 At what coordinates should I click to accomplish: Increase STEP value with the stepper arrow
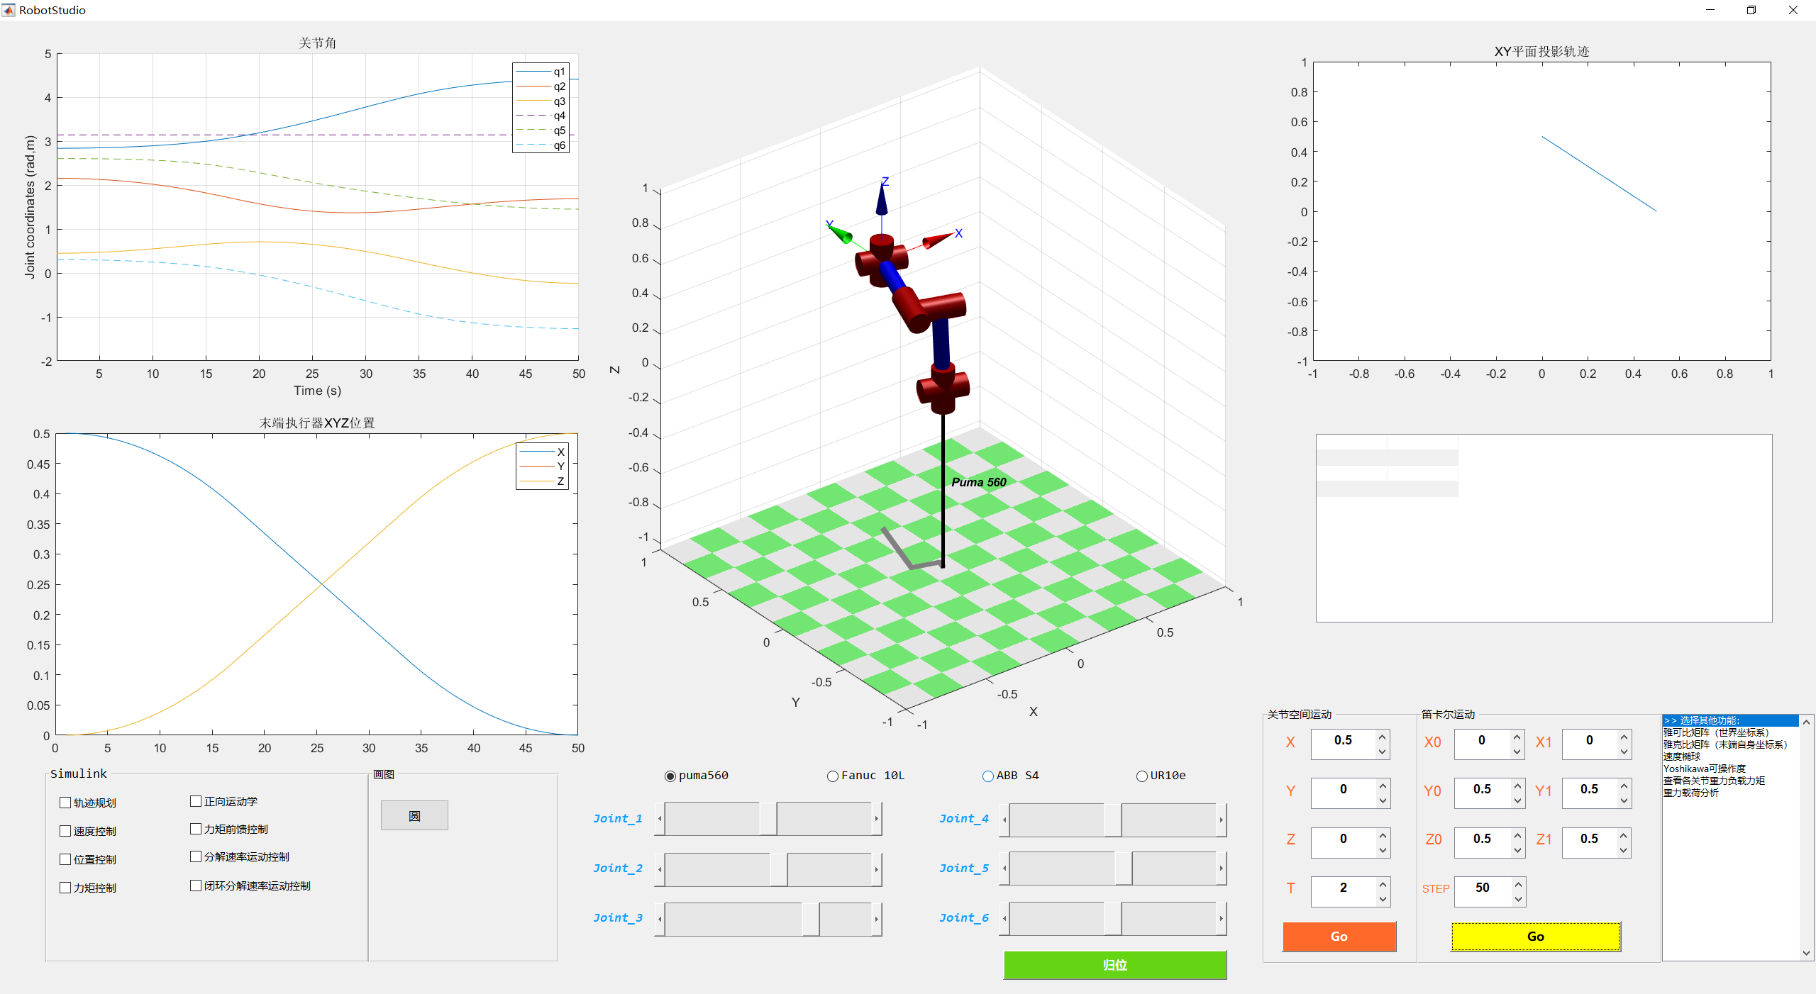(1517, 886)
